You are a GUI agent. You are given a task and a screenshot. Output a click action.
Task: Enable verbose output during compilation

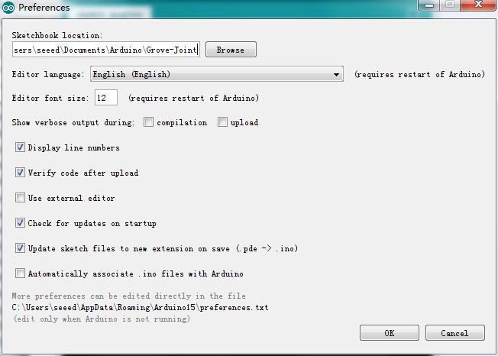149,122
